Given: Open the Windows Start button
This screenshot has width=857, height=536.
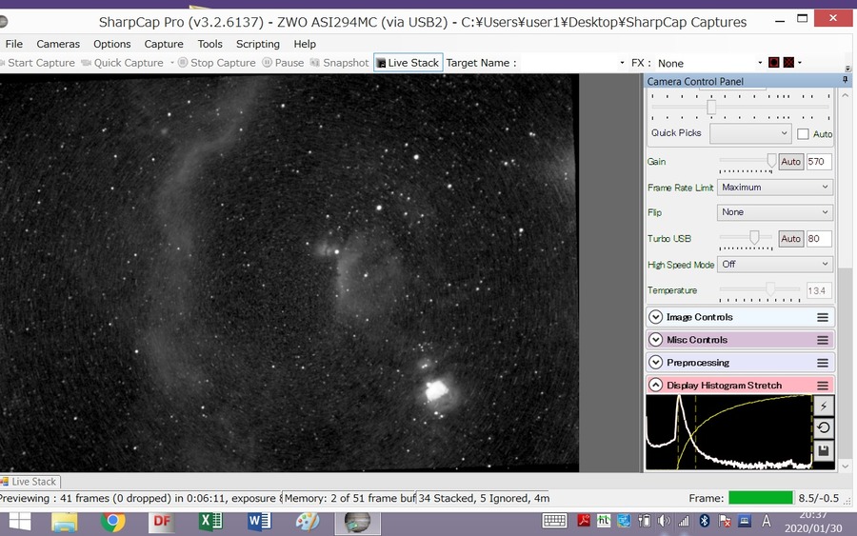Looking at the screenshot, I should coord(20,522).
